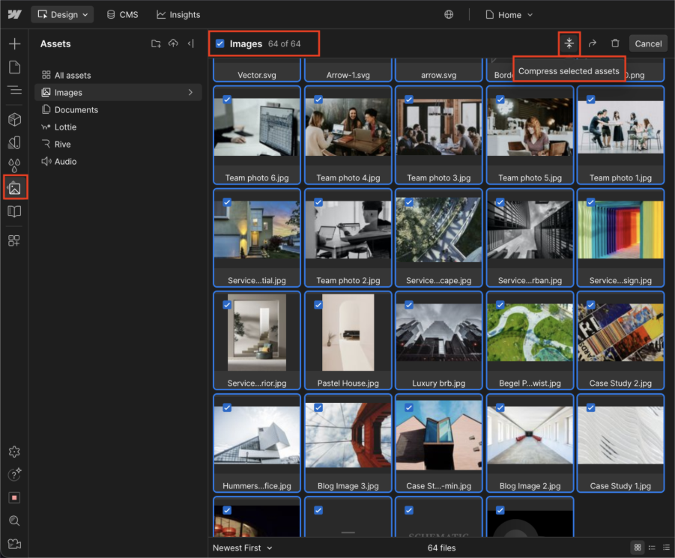This screenshot has width=675, height=558.
Task: Select Documents in the assets list
Action: (x=76, y=109)
